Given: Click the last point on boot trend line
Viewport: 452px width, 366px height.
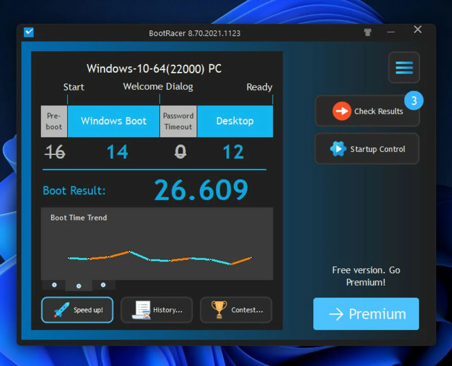Looking at the screenshot, I should 251,258.
